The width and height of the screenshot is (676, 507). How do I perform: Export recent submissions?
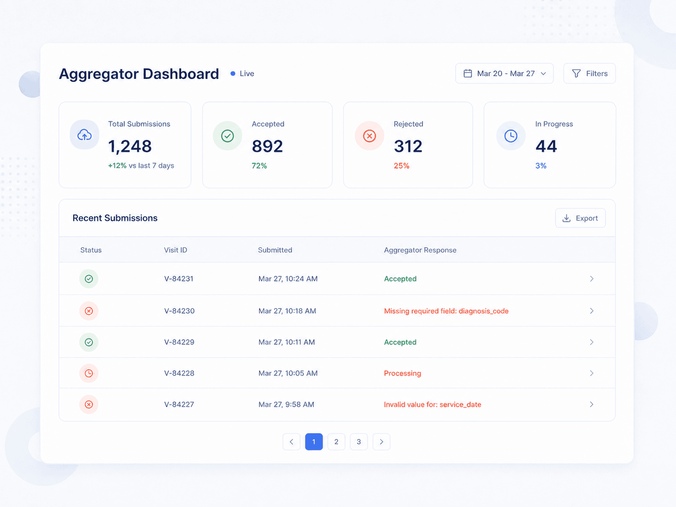[x=580, y=218]
